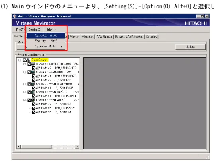Click blade icon of HVM : 1 under BS2000fx chassis
This screenshot has height=161, width=214.
point(38,88)
